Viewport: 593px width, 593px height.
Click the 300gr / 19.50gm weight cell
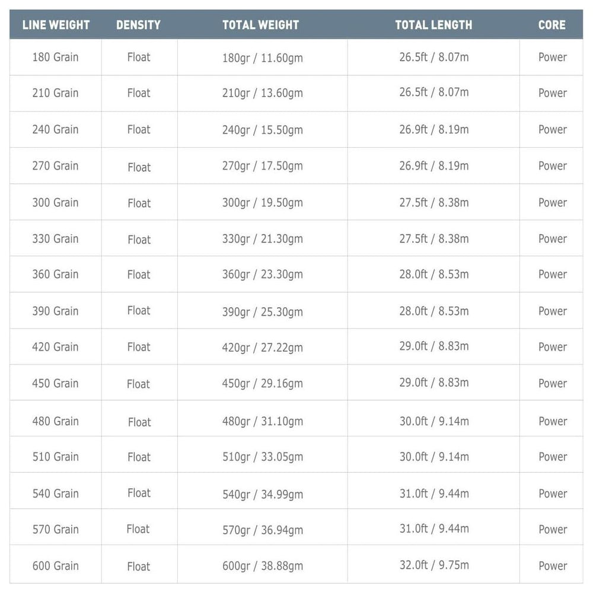point(263,203)
